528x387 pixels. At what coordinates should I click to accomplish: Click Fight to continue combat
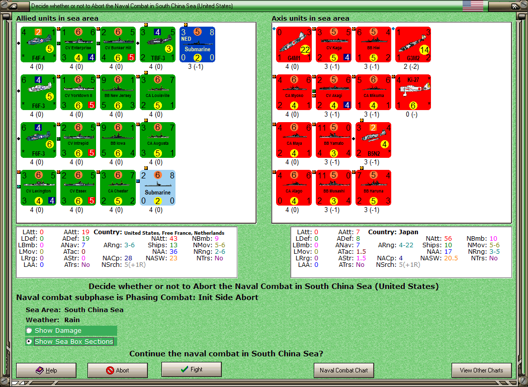(x=192, y=369)
